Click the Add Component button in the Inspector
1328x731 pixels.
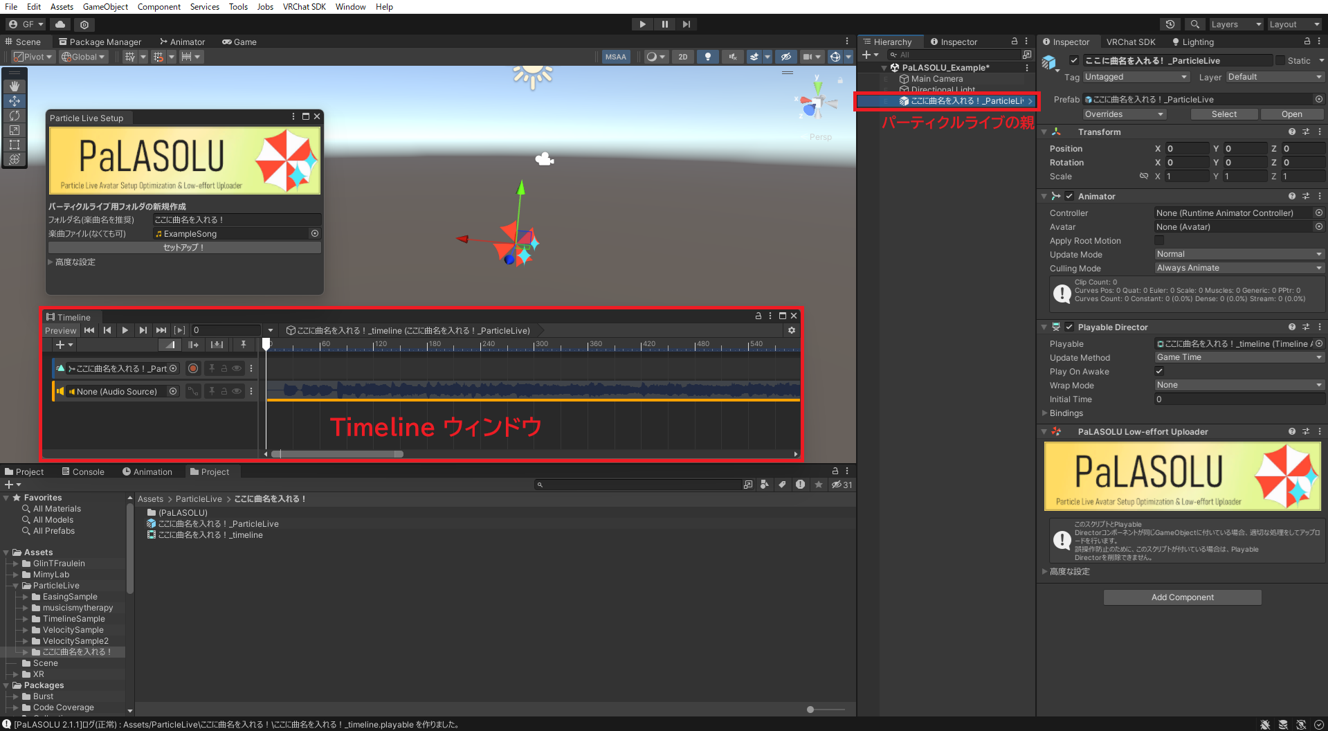1182,597
